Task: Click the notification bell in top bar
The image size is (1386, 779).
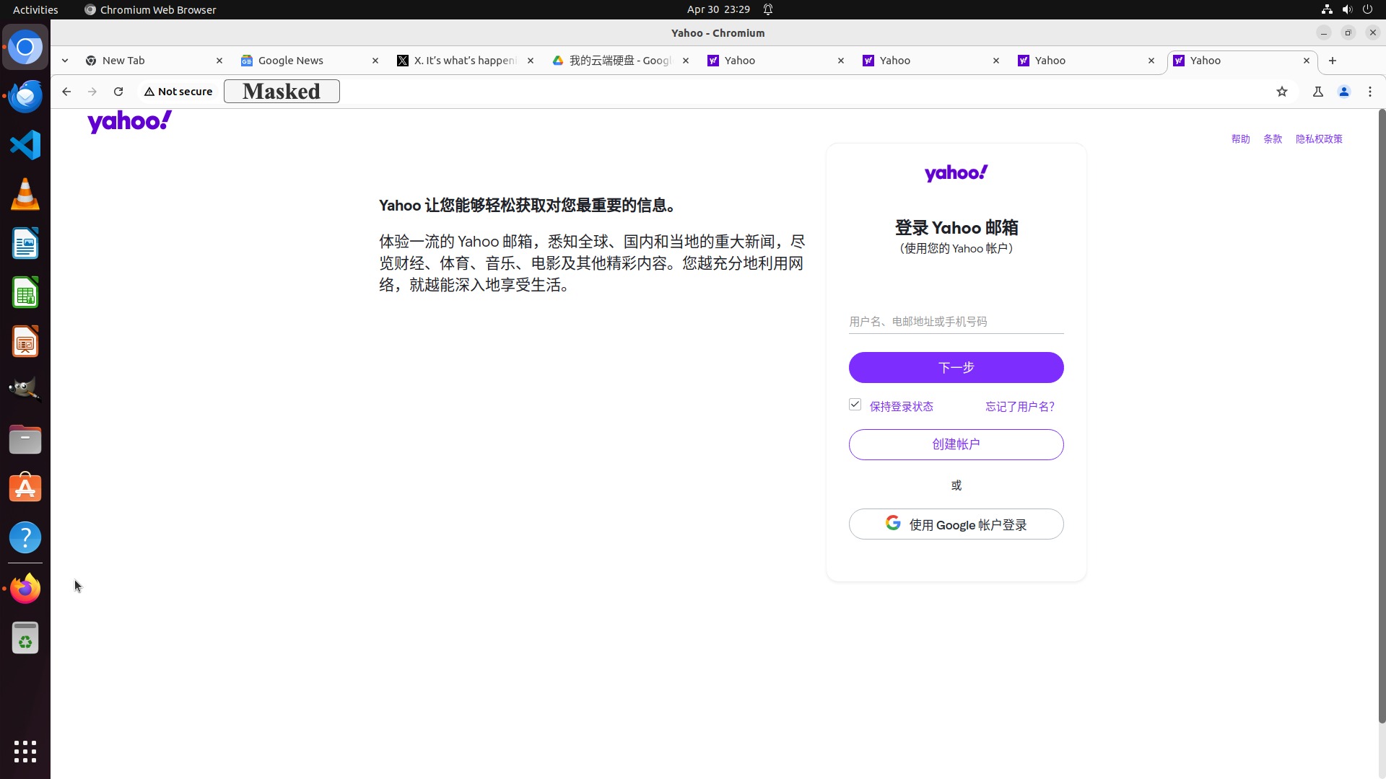Action: coord(768,9)
